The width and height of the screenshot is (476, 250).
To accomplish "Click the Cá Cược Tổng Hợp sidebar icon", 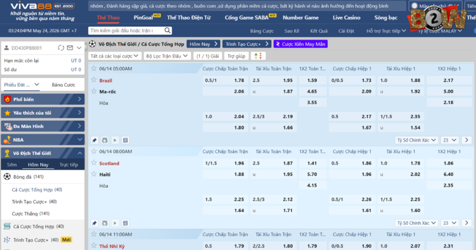I will 7,226.
